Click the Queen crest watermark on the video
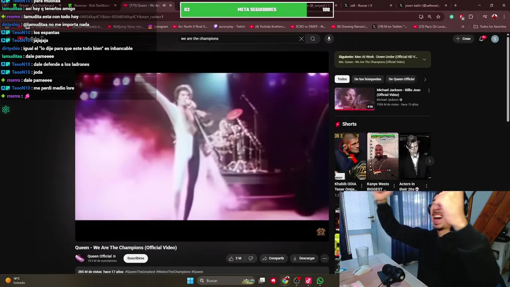 click(321, 232)
